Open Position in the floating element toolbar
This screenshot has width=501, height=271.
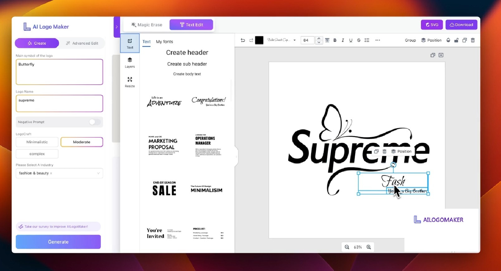coord(401,151)
